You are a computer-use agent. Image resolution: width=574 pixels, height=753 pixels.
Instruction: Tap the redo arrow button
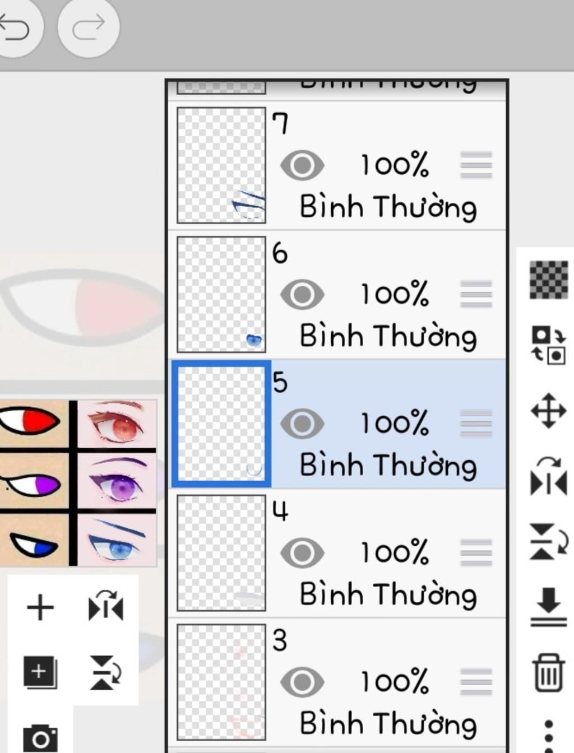point(89,27)
